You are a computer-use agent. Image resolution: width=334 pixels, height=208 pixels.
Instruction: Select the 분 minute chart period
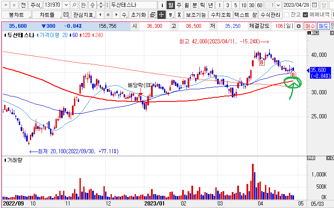[x=194, y=5]
